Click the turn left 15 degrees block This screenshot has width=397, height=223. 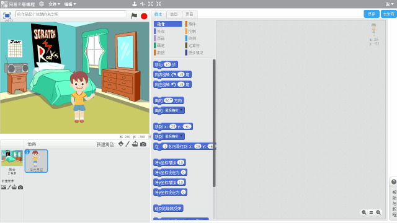click(x=172, y=84)
